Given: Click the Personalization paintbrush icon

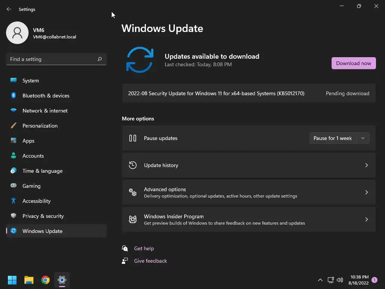Looking at the screenshot, I should pos(14,126).
